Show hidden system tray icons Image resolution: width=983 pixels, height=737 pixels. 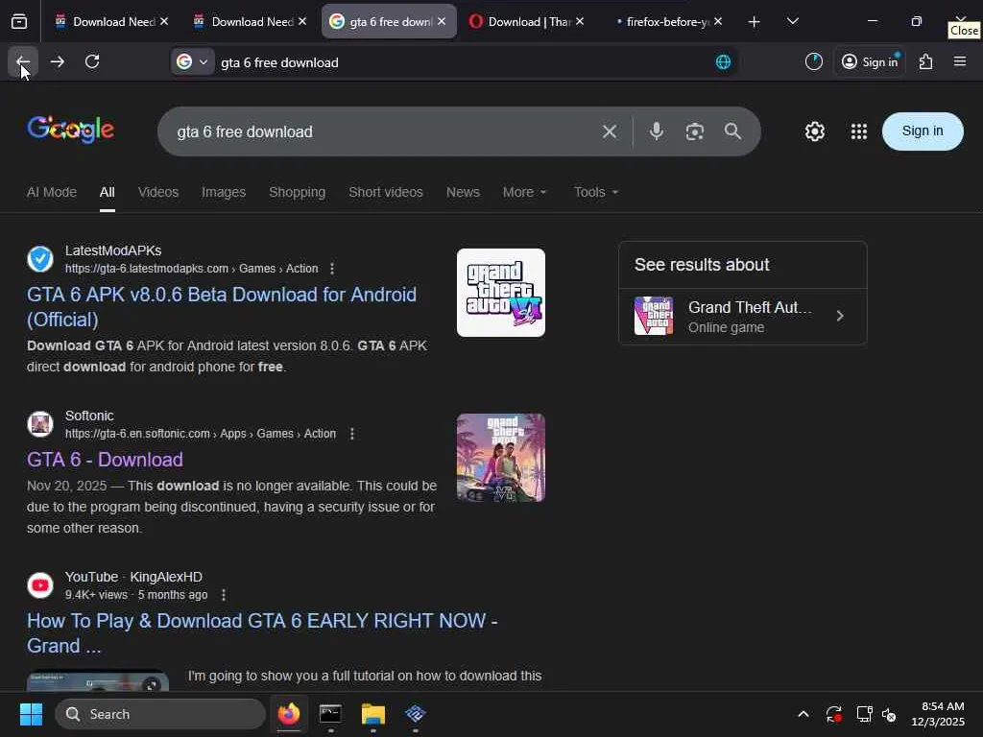click(803, 714)
